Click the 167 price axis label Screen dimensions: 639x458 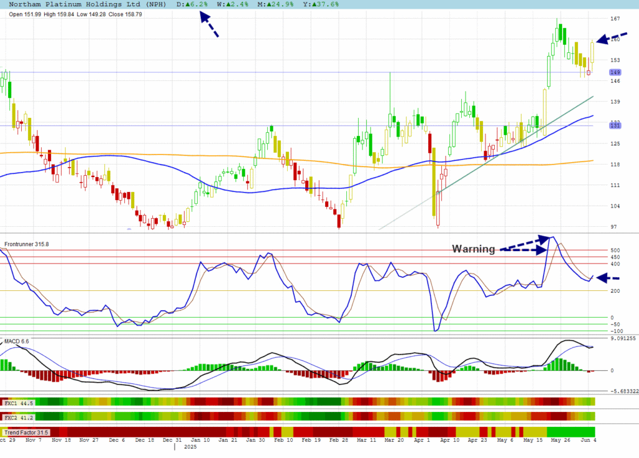click(x=615, y=19)
